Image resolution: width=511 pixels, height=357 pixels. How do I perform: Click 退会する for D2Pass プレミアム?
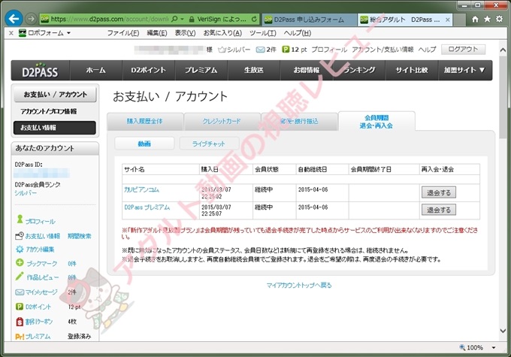[439, 210]
